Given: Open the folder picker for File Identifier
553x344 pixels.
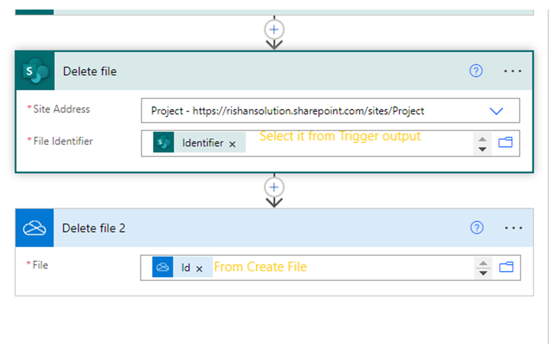Looking at the screenshot, I should (x=505, y=143).
